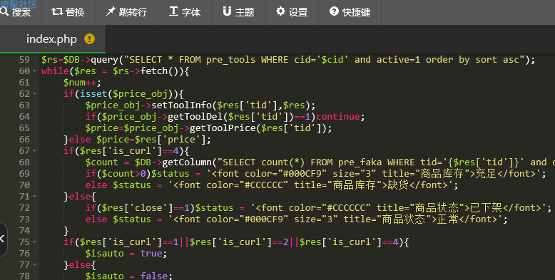Click line number 63 in gutter
This screenshot has width=555, height=280.
24,105
